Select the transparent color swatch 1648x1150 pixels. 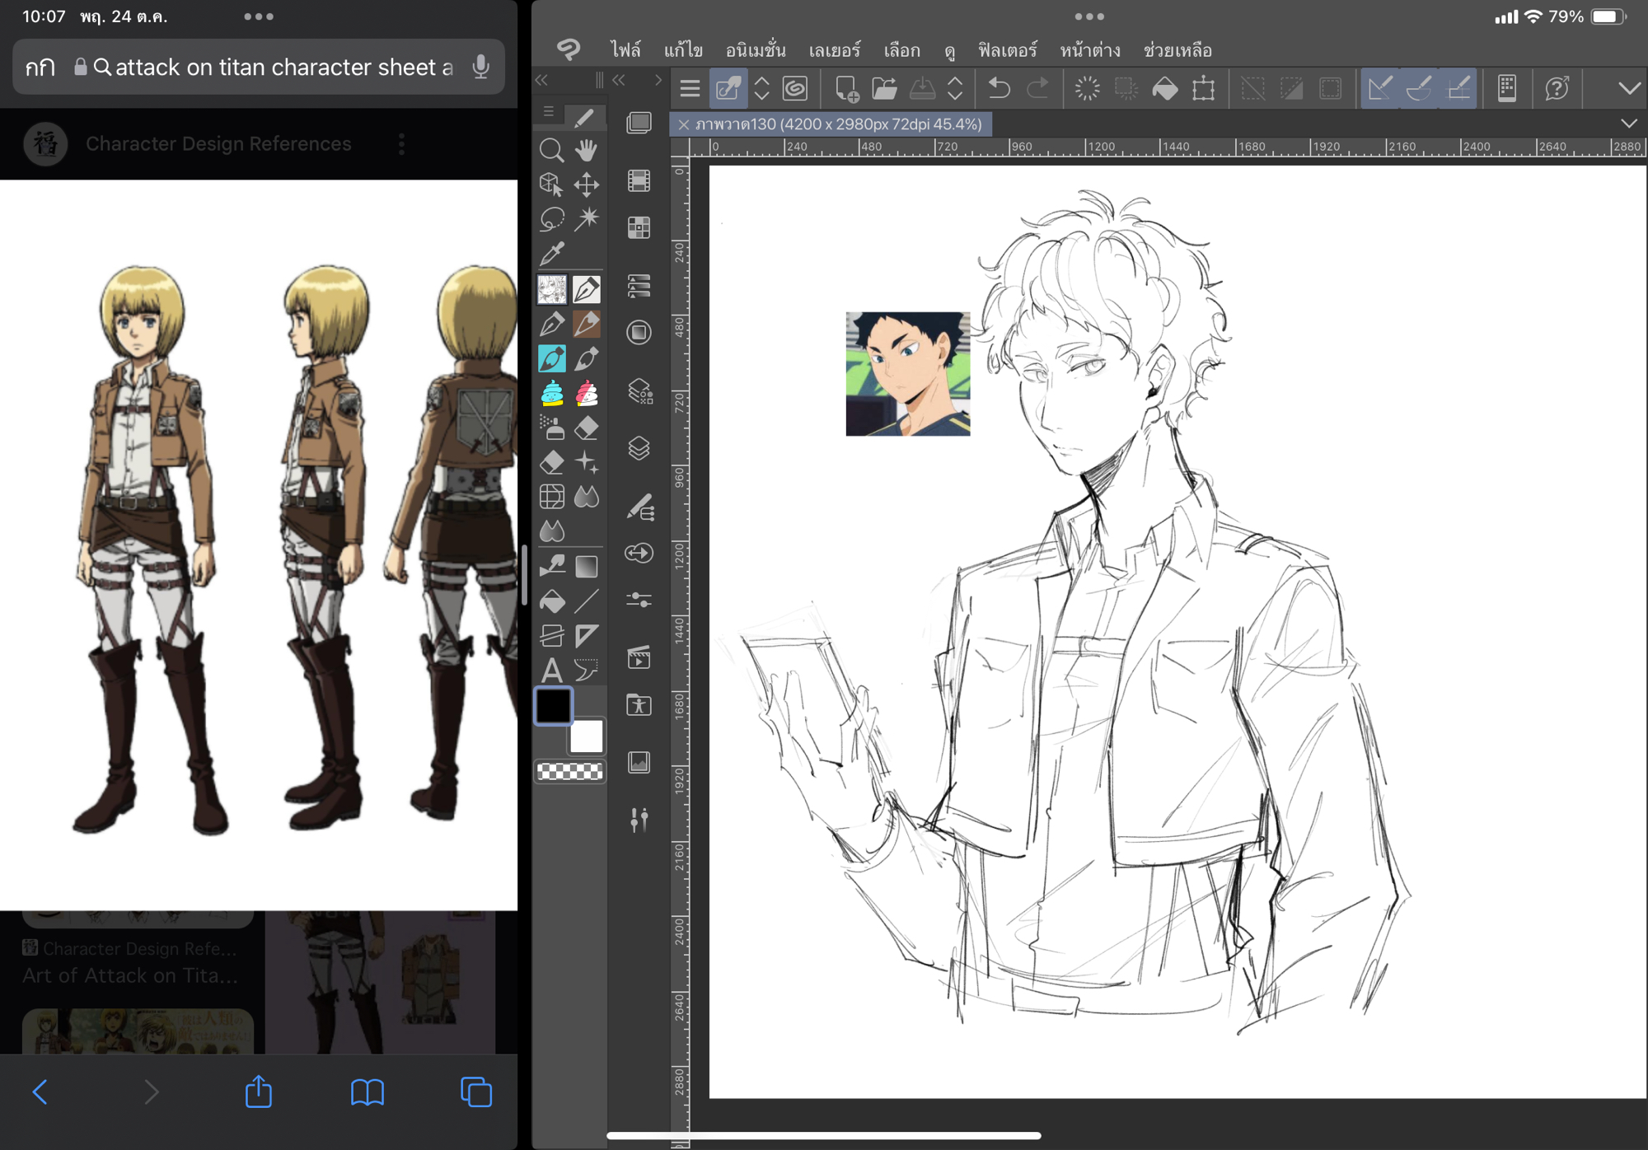click(x=569, y=771)
